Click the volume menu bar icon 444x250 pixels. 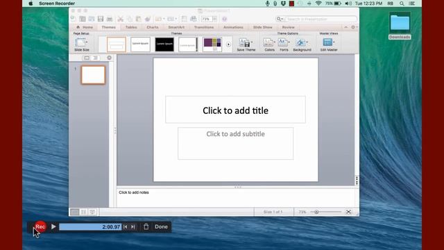point(348,3)
